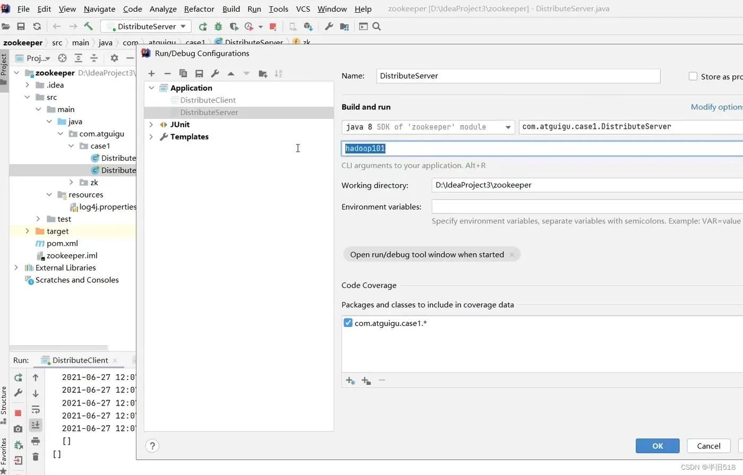Viewport: 743px width, 475px height.
Task: Open DistributeServer run configuration dropdown in toolbar
Action: [x=145, y=27]
